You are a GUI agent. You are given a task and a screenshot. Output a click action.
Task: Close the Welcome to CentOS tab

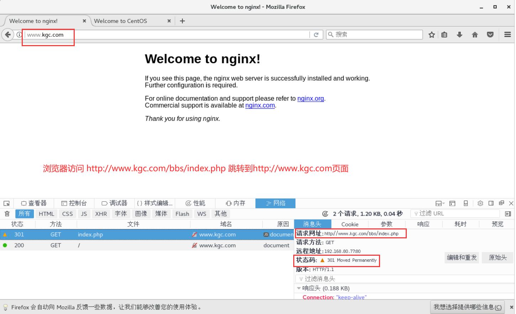point(169,21)
